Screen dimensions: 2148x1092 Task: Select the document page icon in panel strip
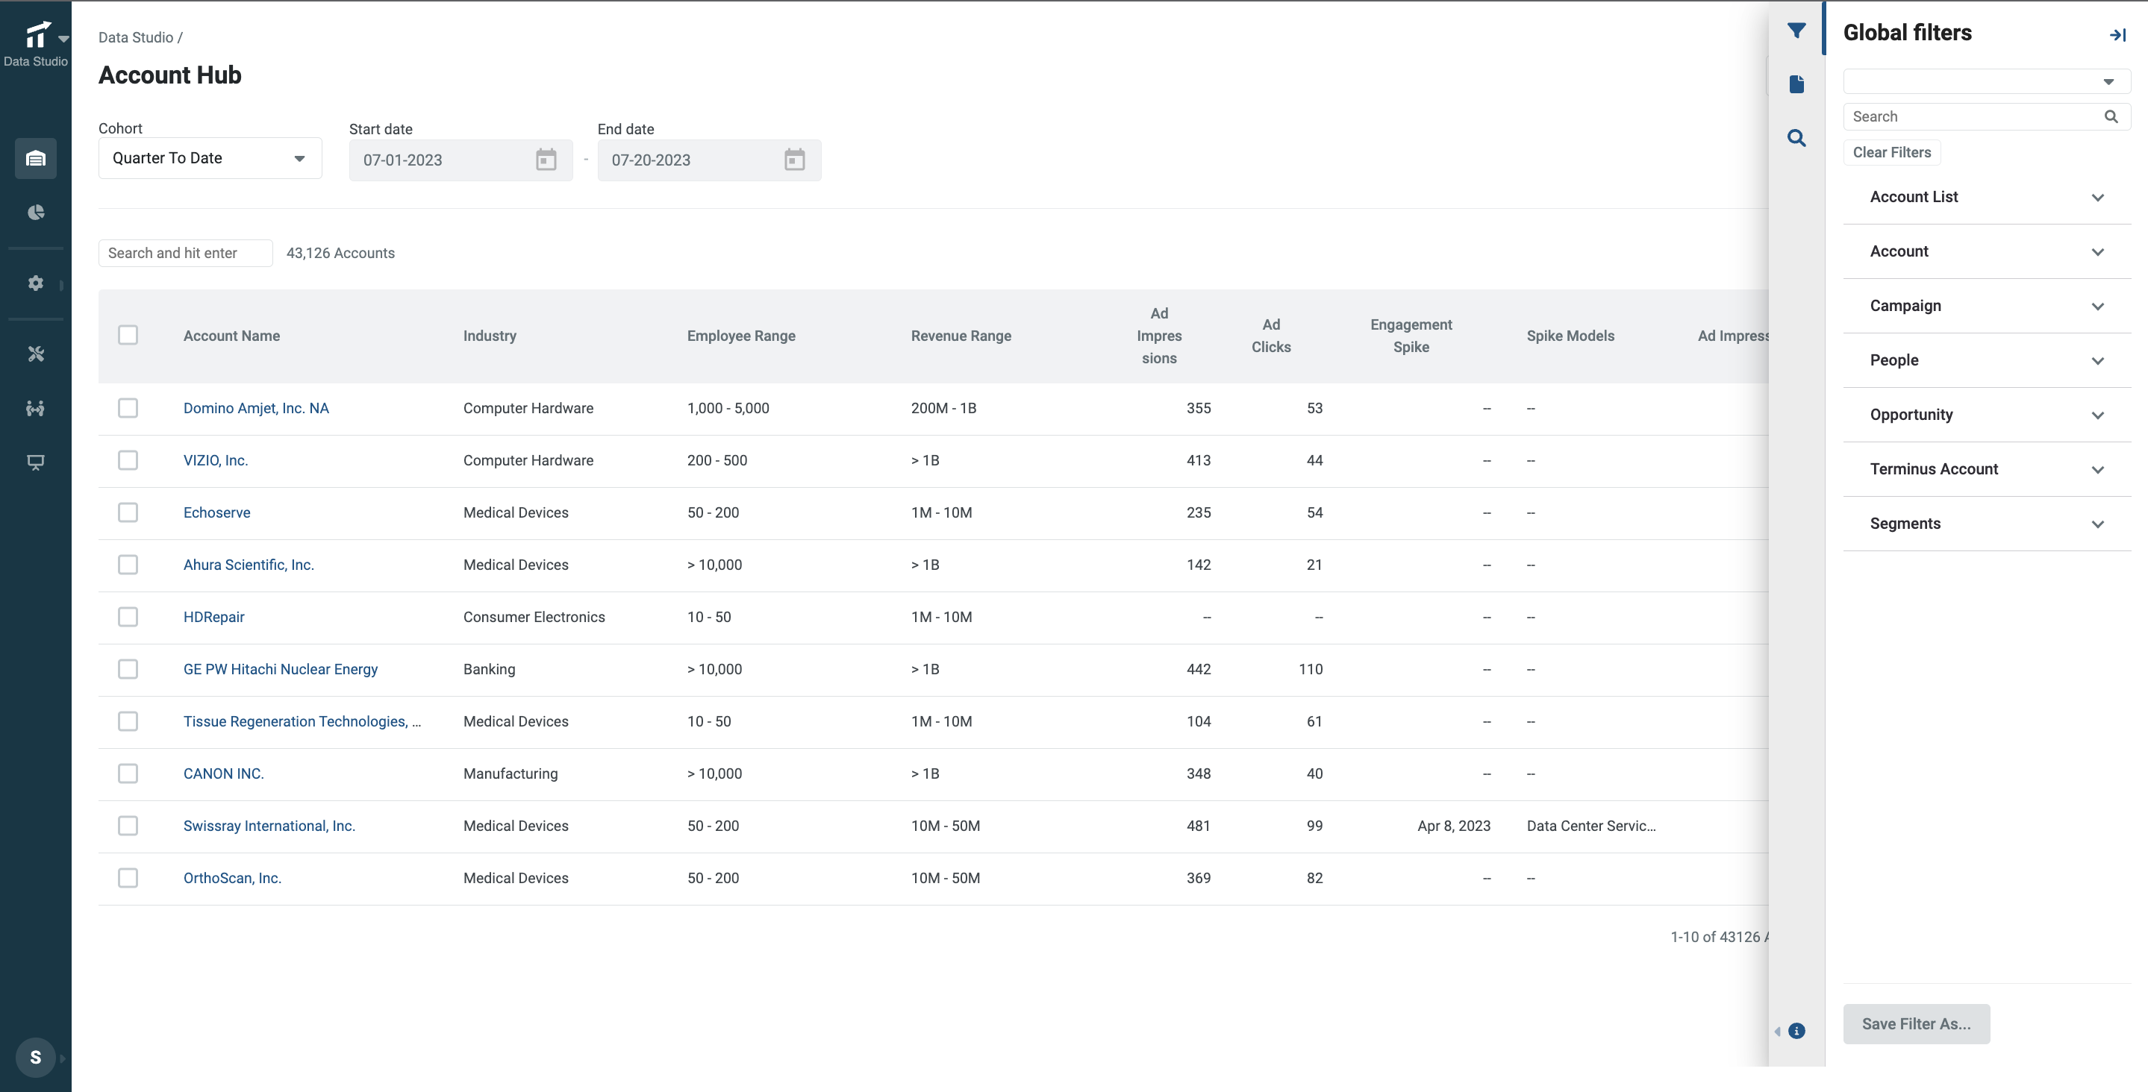(1797, 84)
